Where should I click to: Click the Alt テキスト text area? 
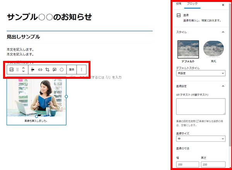200,106
